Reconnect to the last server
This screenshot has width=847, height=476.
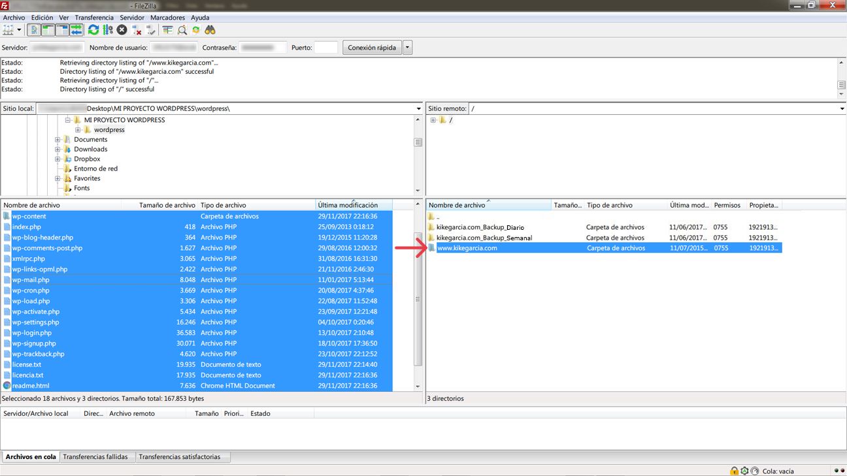click(151, 30)
